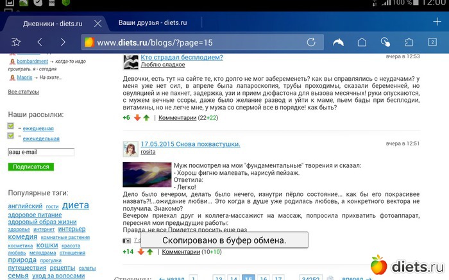
Task: Open the browser home page icon
Action: click(362, 42)
